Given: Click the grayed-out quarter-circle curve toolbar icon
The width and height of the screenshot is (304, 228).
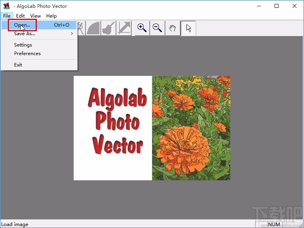Looking at the screenshot, I should 93,28.
